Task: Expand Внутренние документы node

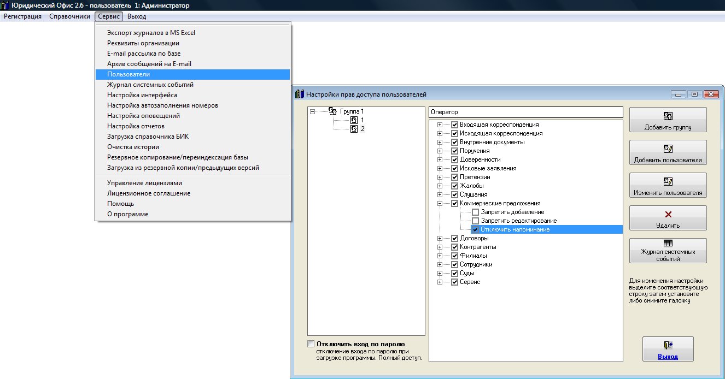Action: click(440, 142)
